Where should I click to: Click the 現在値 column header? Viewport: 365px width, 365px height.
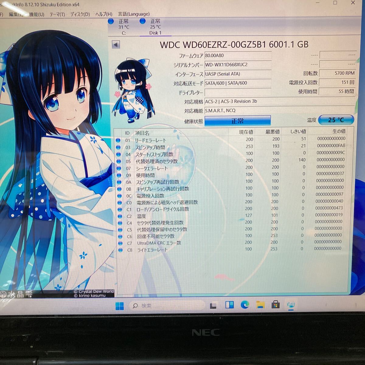[x=246, y=132]
